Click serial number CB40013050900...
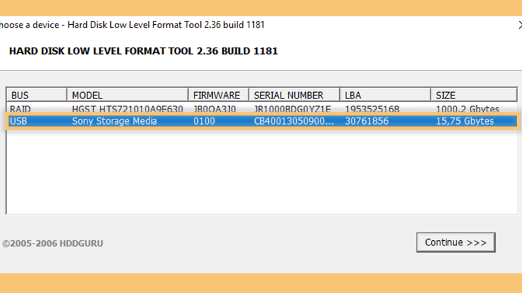 294,121
